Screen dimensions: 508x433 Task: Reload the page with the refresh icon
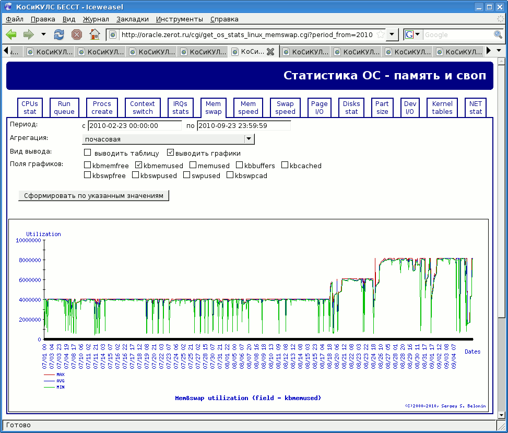[59, 34]
